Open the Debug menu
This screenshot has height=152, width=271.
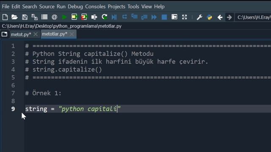(x=75, y=7)
